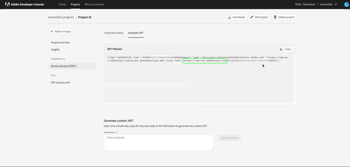
Task: Click the copy icon beside JWT Payload
Action: (282, 49)
